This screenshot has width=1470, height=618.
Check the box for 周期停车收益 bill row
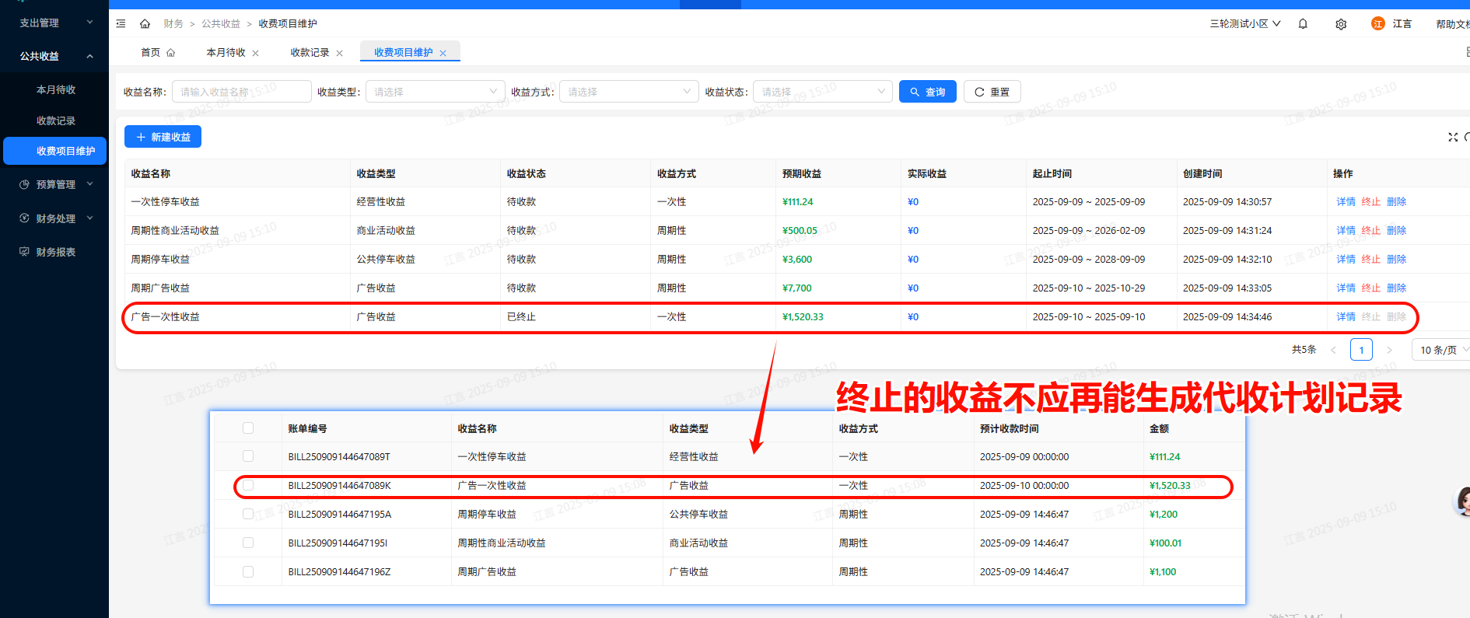(248, 514)
